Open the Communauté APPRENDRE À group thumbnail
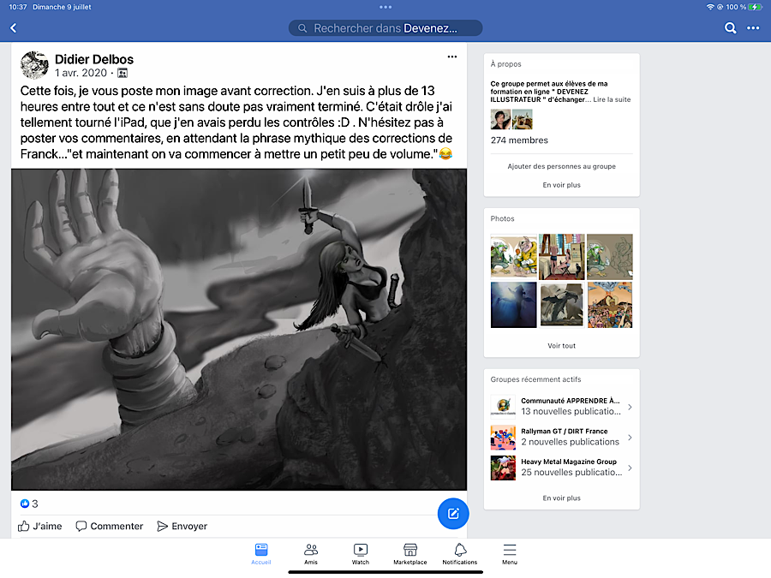Viewport: 771px width, 578px height. click(x=503, y=407)
